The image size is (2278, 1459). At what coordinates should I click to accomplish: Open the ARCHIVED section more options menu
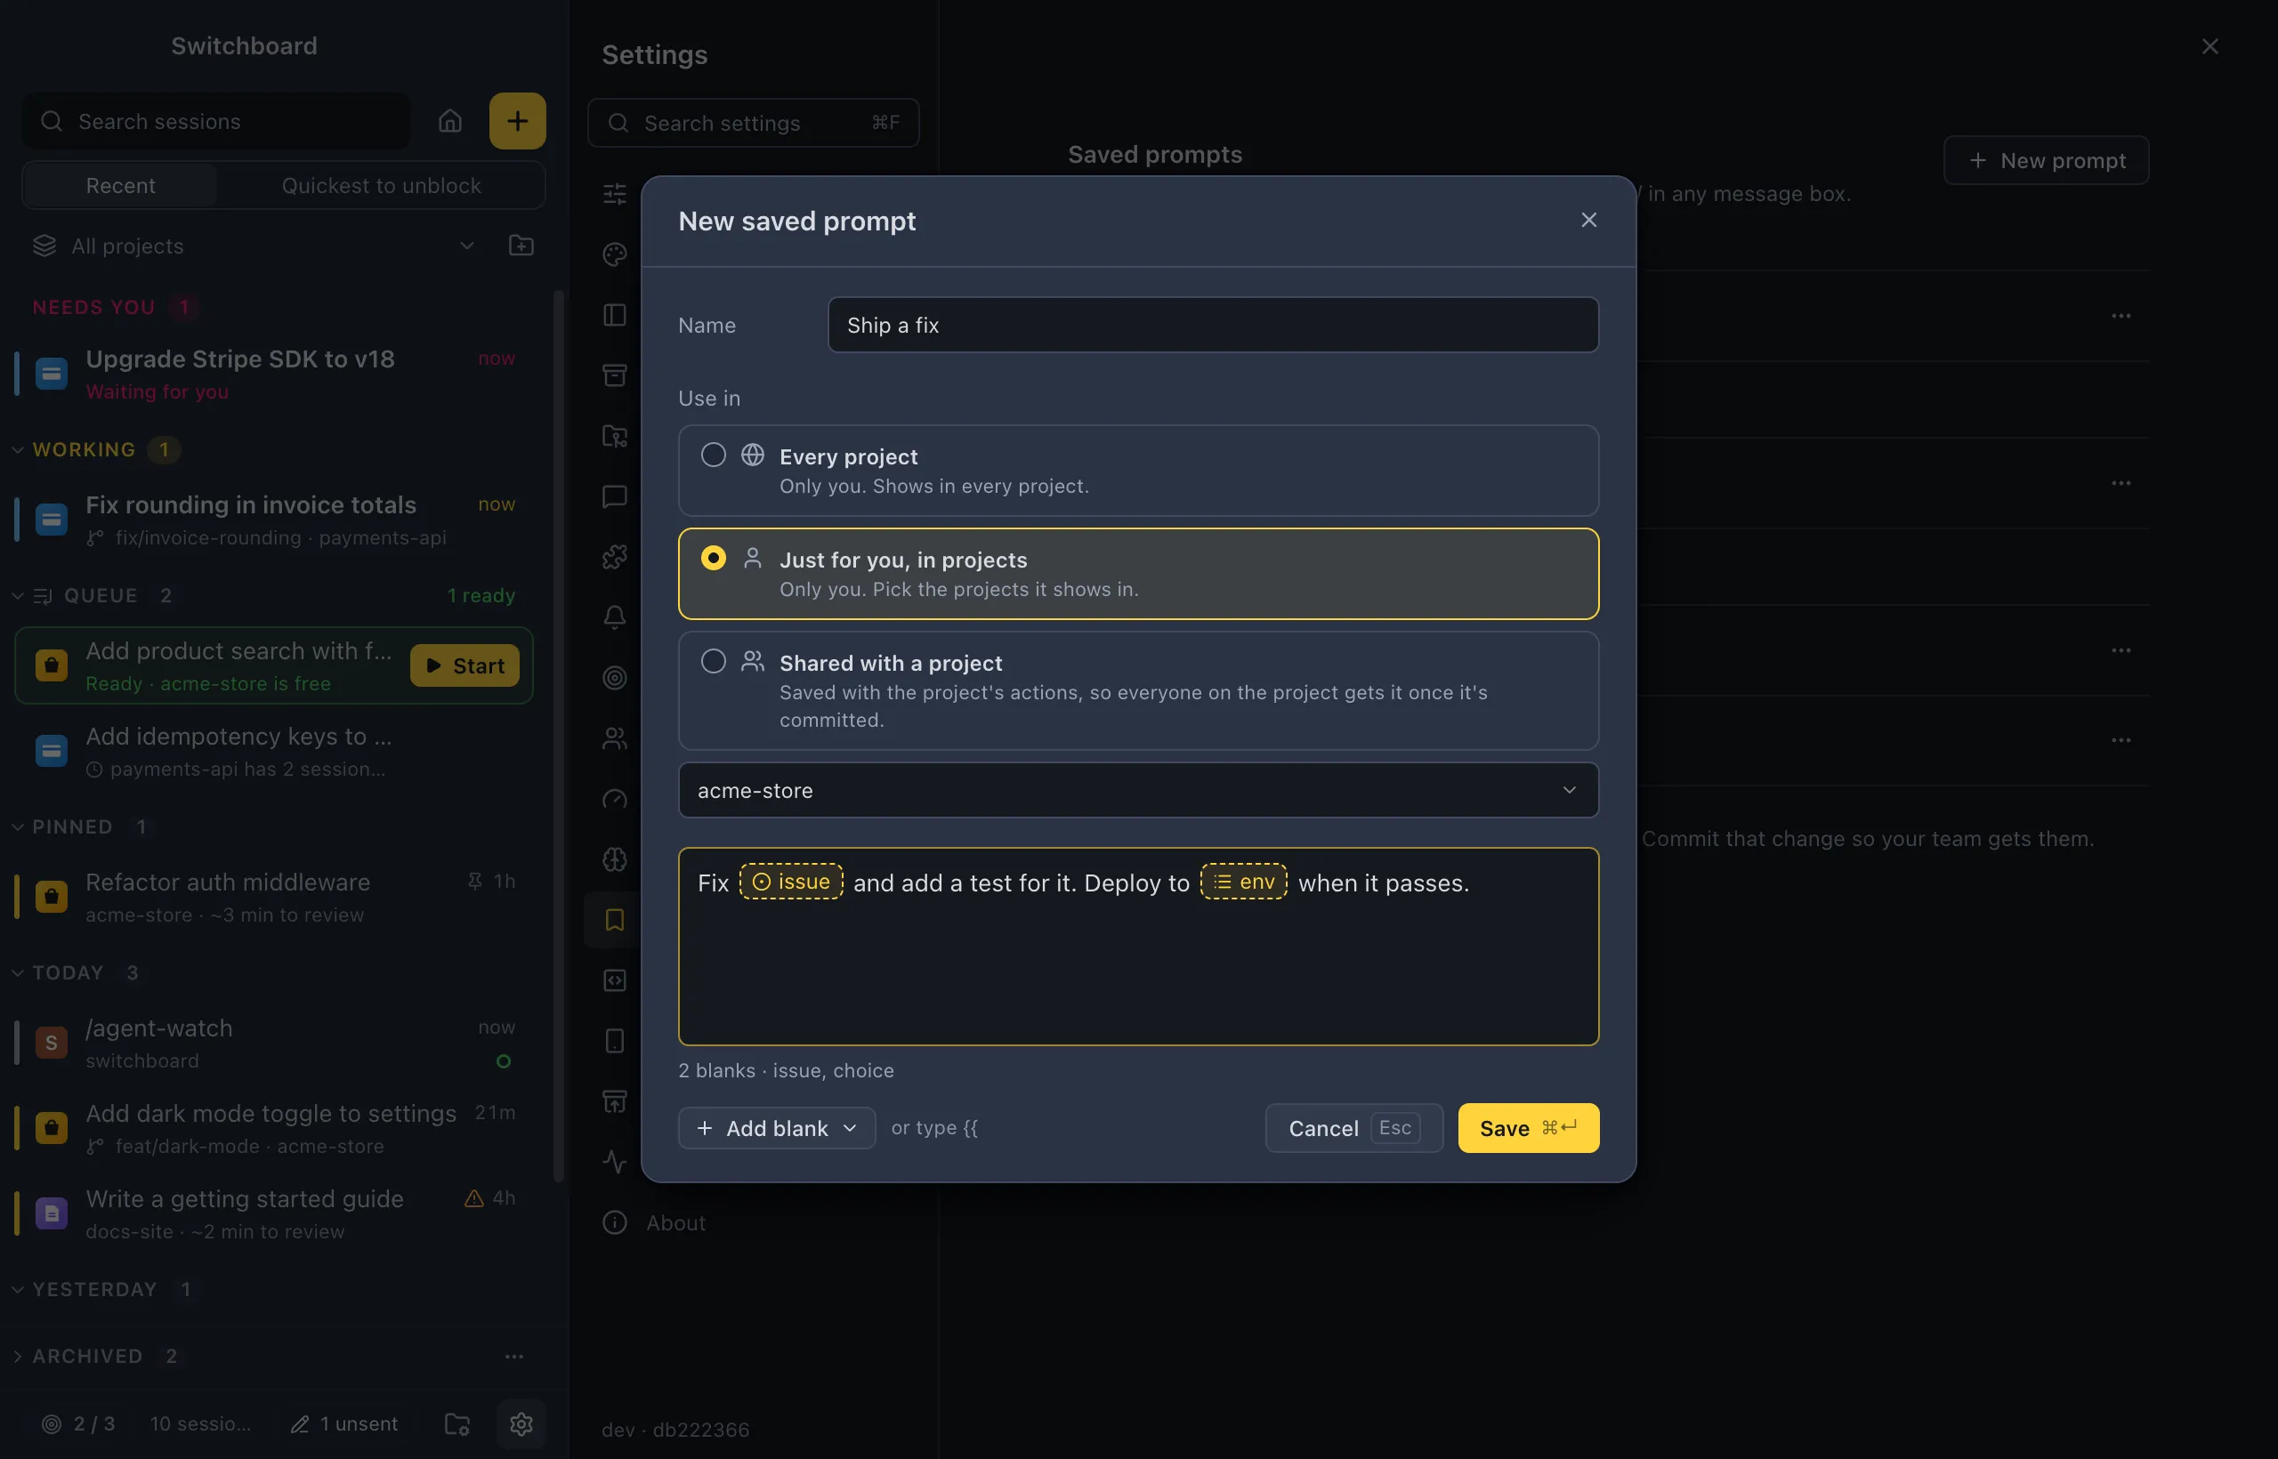[x=514, y=1357]
